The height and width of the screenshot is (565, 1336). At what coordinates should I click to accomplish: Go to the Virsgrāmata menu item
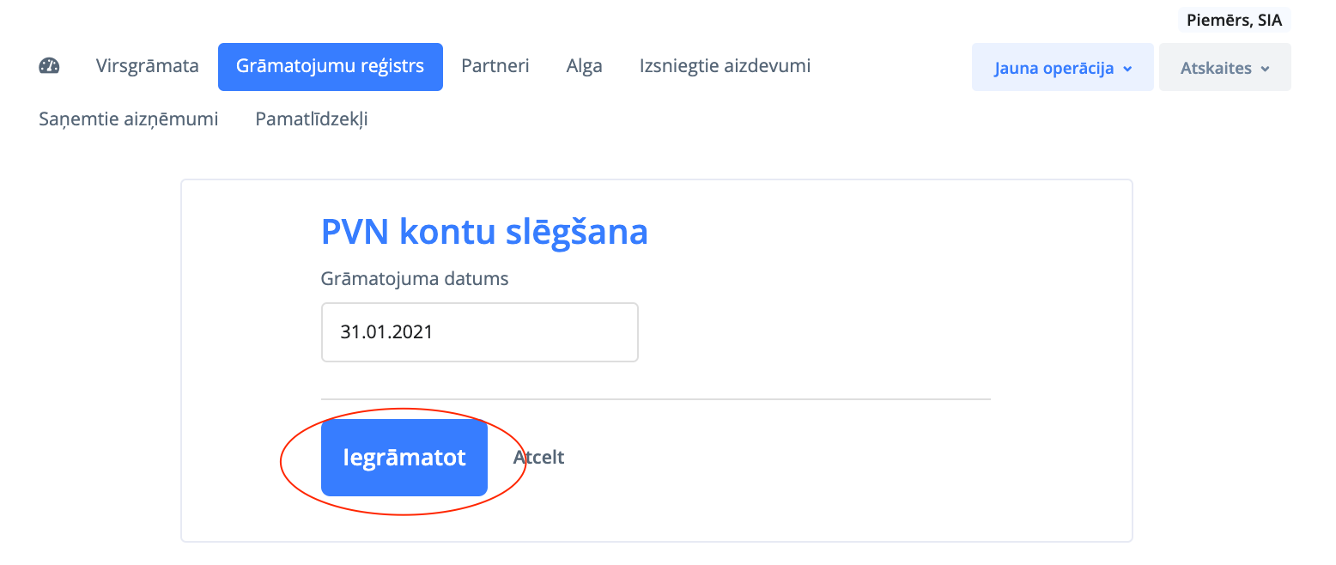(x=148, y=66)
